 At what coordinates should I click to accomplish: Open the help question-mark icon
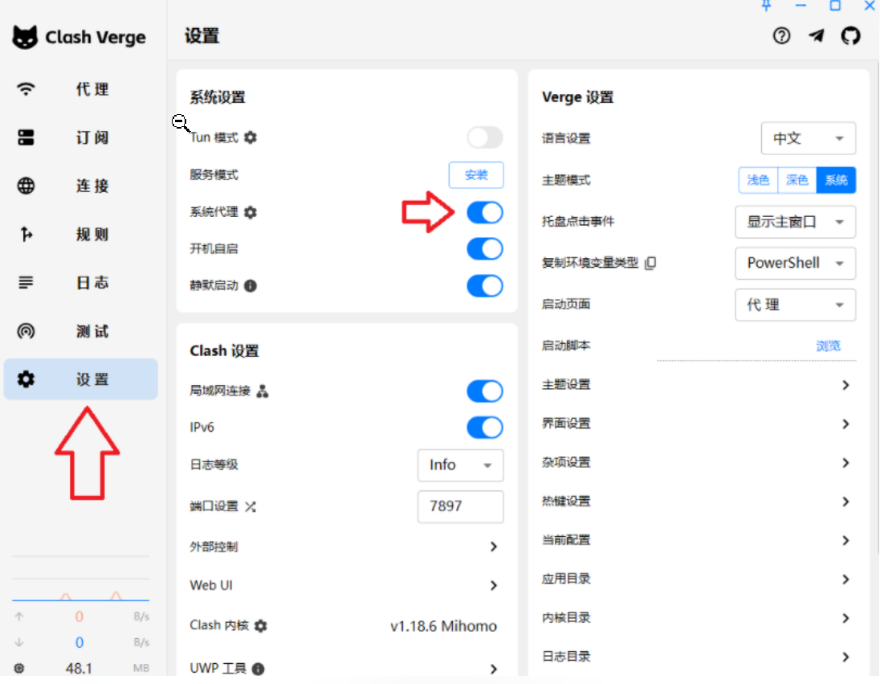tap(781, 36)
